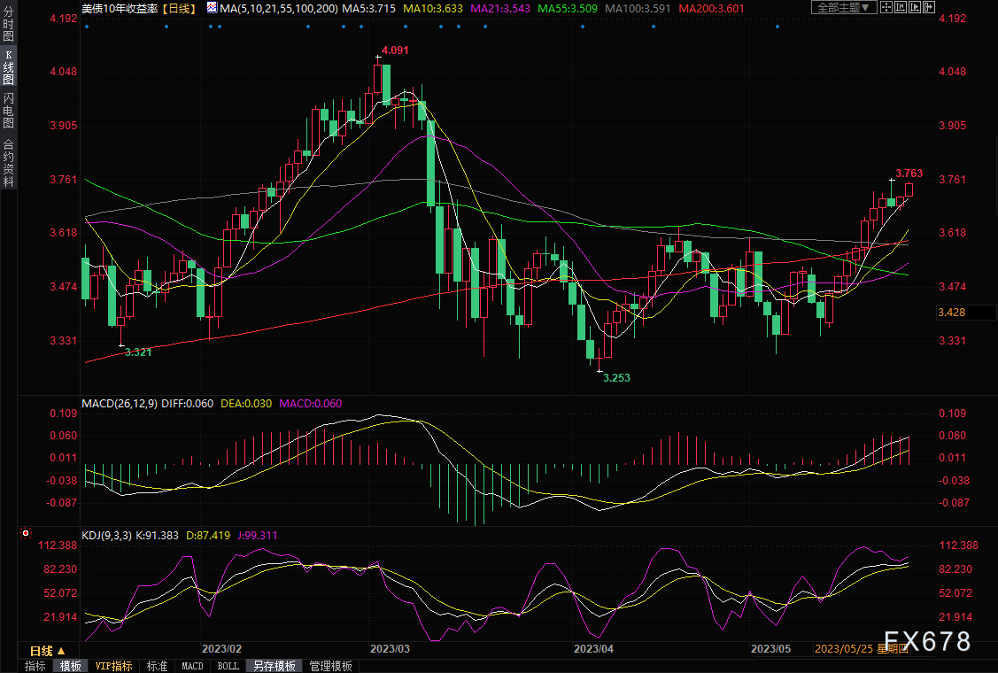Switch indicator to BOLL at bottom bar

(228, 666)
